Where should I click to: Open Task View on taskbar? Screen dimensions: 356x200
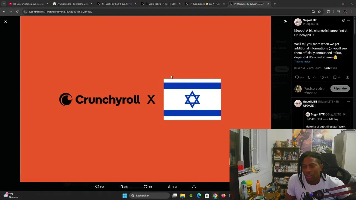(x=175, y=196)
